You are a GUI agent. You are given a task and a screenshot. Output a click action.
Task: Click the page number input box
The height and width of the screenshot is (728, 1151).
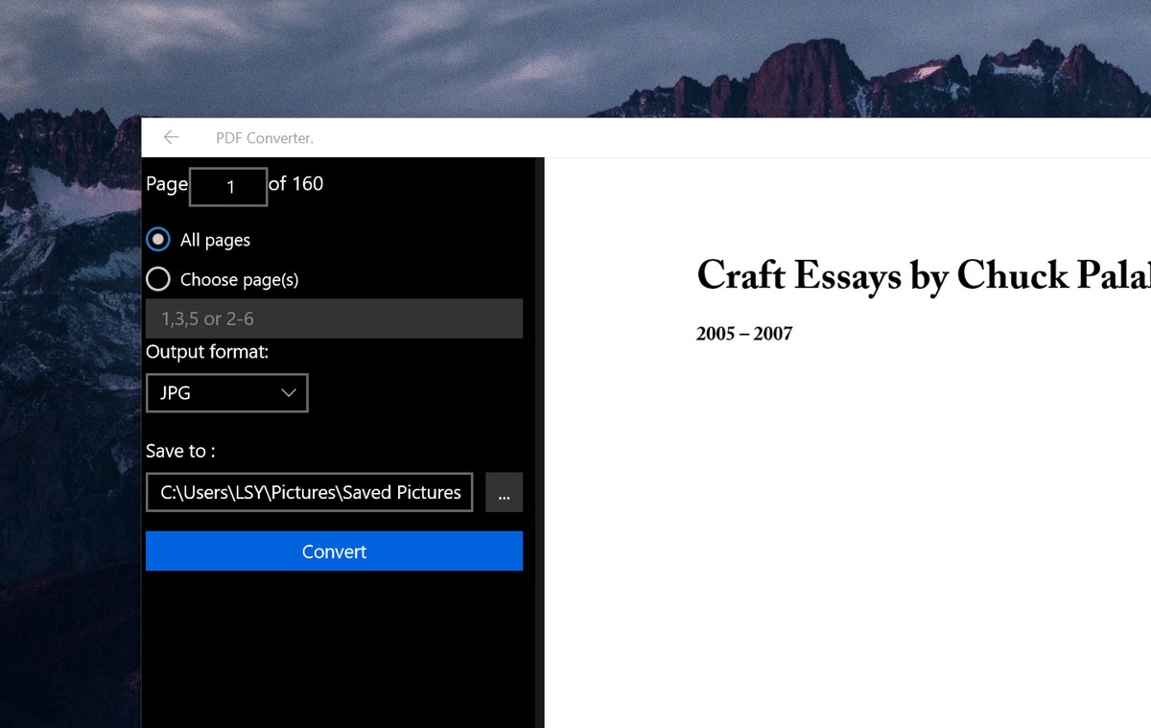tap(228, 187)
